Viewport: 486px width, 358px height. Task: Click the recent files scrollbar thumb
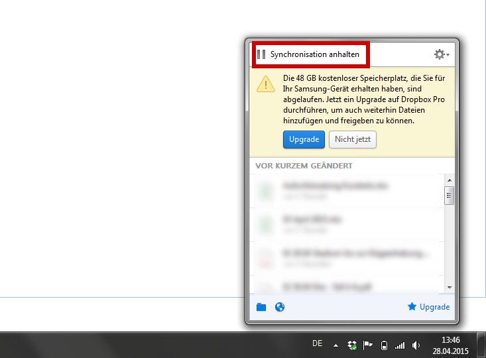click(450, 195)
